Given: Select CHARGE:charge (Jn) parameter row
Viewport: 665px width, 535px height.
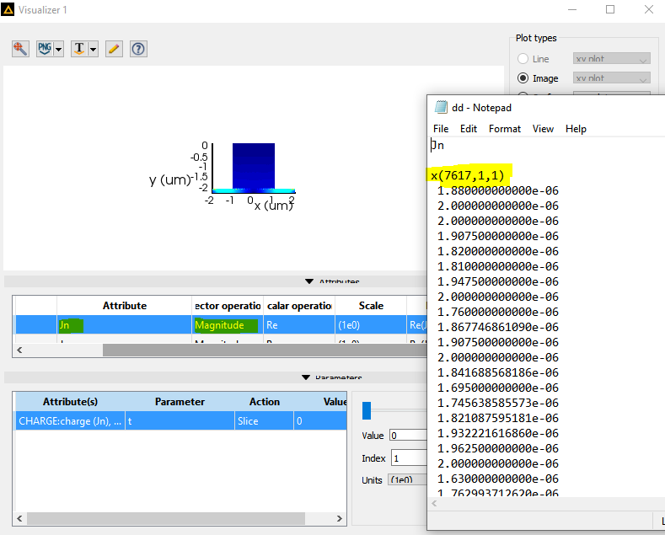Looking at the screenshot, I should click(x=180, y=420).
